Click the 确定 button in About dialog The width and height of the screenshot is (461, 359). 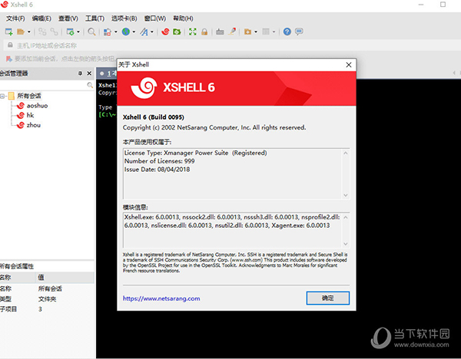[328, 298]
